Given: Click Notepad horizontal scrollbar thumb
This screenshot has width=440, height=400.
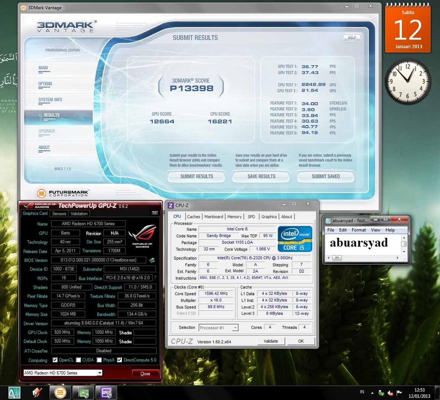Looking at the screenshot, I should pos(337,258).
